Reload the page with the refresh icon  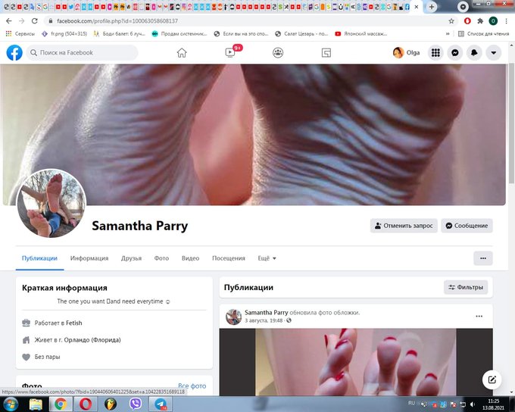[x=35, y=21]
